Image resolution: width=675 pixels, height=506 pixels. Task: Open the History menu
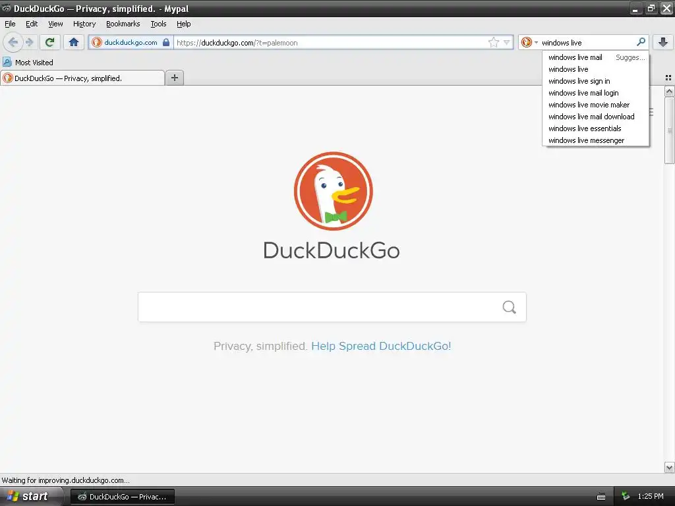[x=84, y=24]
